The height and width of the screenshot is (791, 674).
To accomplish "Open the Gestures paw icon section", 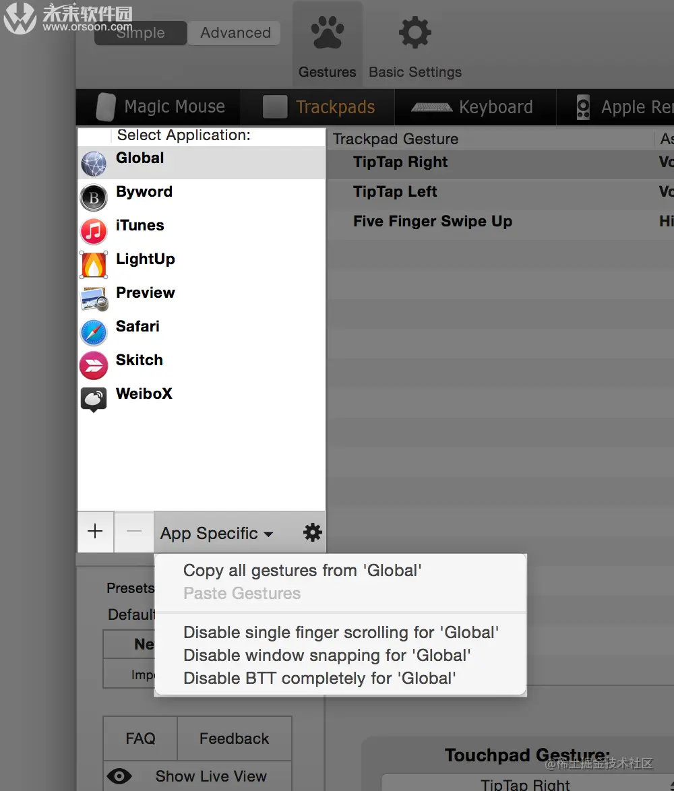I will tap(328, 32).
